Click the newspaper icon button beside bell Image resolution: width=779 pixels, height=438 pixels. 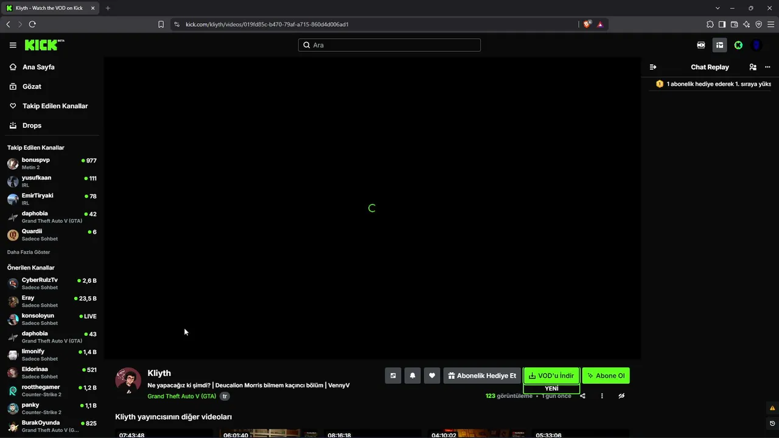tap(393, 375)
